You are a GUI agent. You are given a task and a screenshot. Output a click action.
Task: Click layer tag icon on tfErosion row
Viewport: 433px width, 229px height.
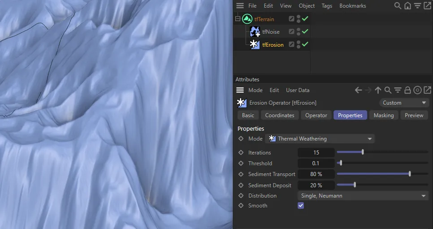click(291, 44)
